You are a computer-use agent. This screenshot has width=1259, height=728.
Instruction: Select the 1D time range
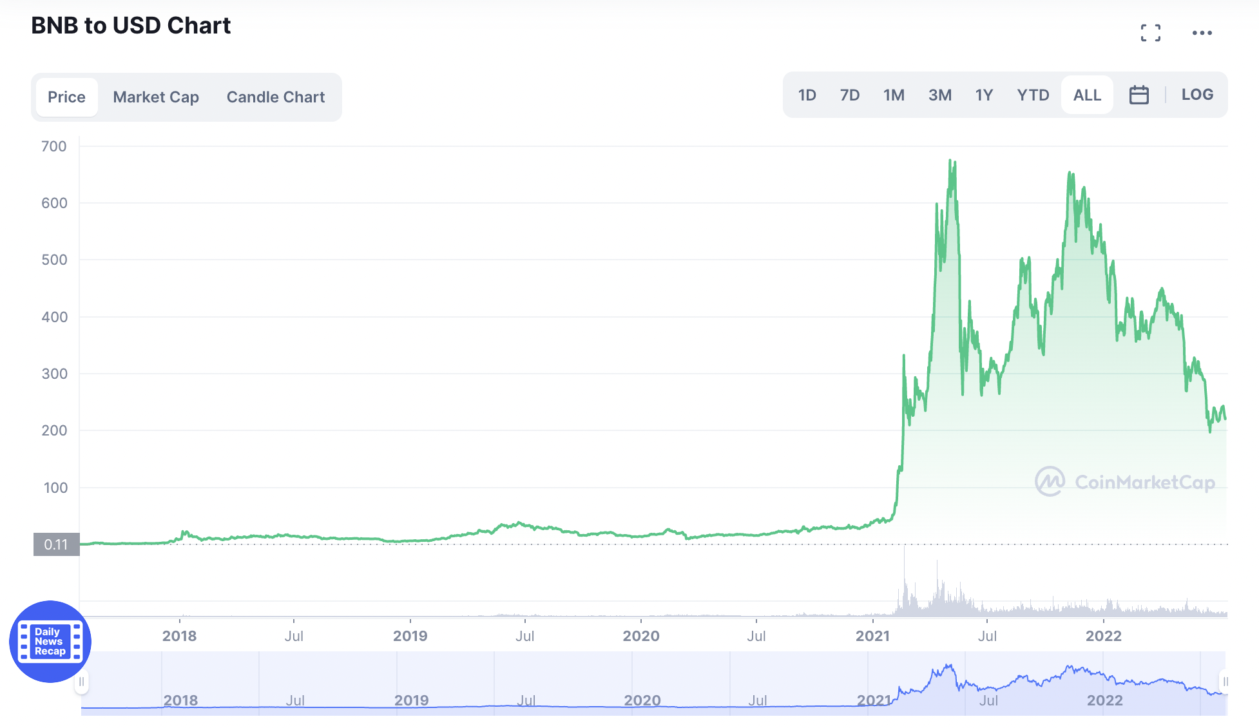(x=807, y=95)
